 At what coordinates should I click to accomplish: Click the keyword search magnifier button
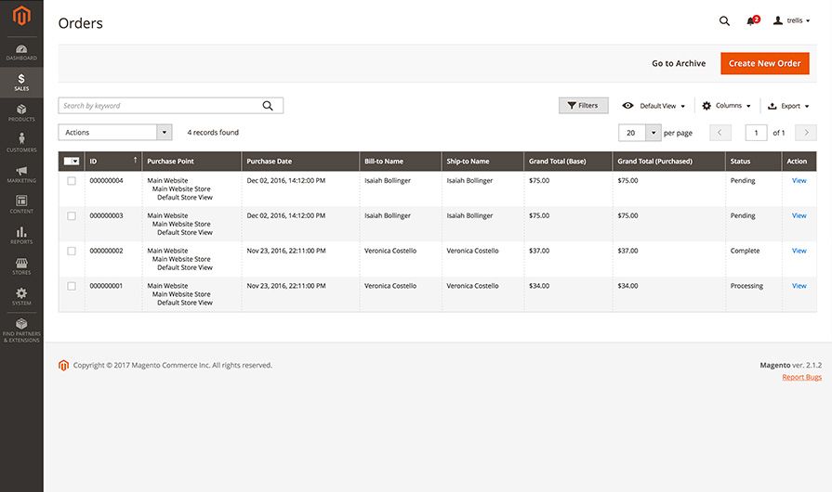tap(268, 106)
